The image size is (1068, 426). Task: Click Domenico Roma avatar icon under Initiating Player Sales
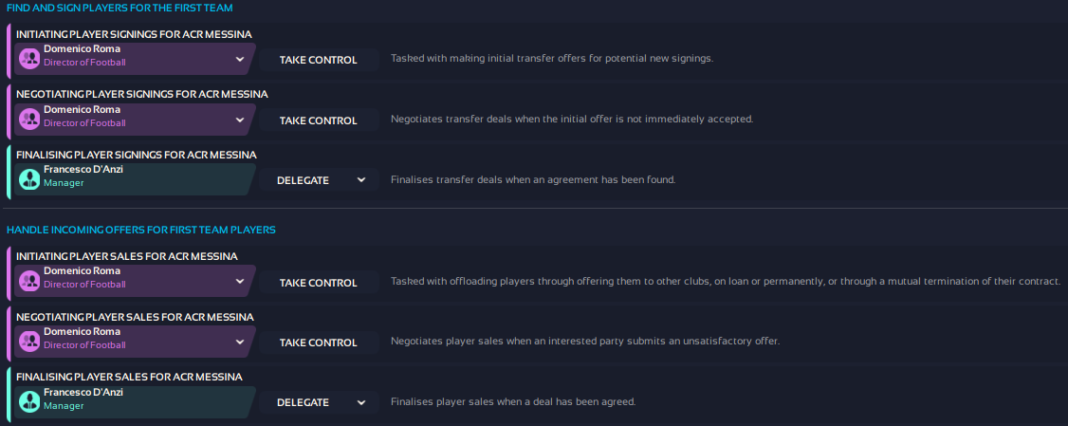point(29,282)
